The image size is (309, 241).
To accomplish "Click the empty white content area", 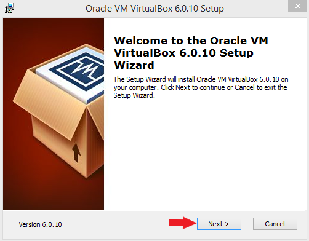I will coord(204,154).
